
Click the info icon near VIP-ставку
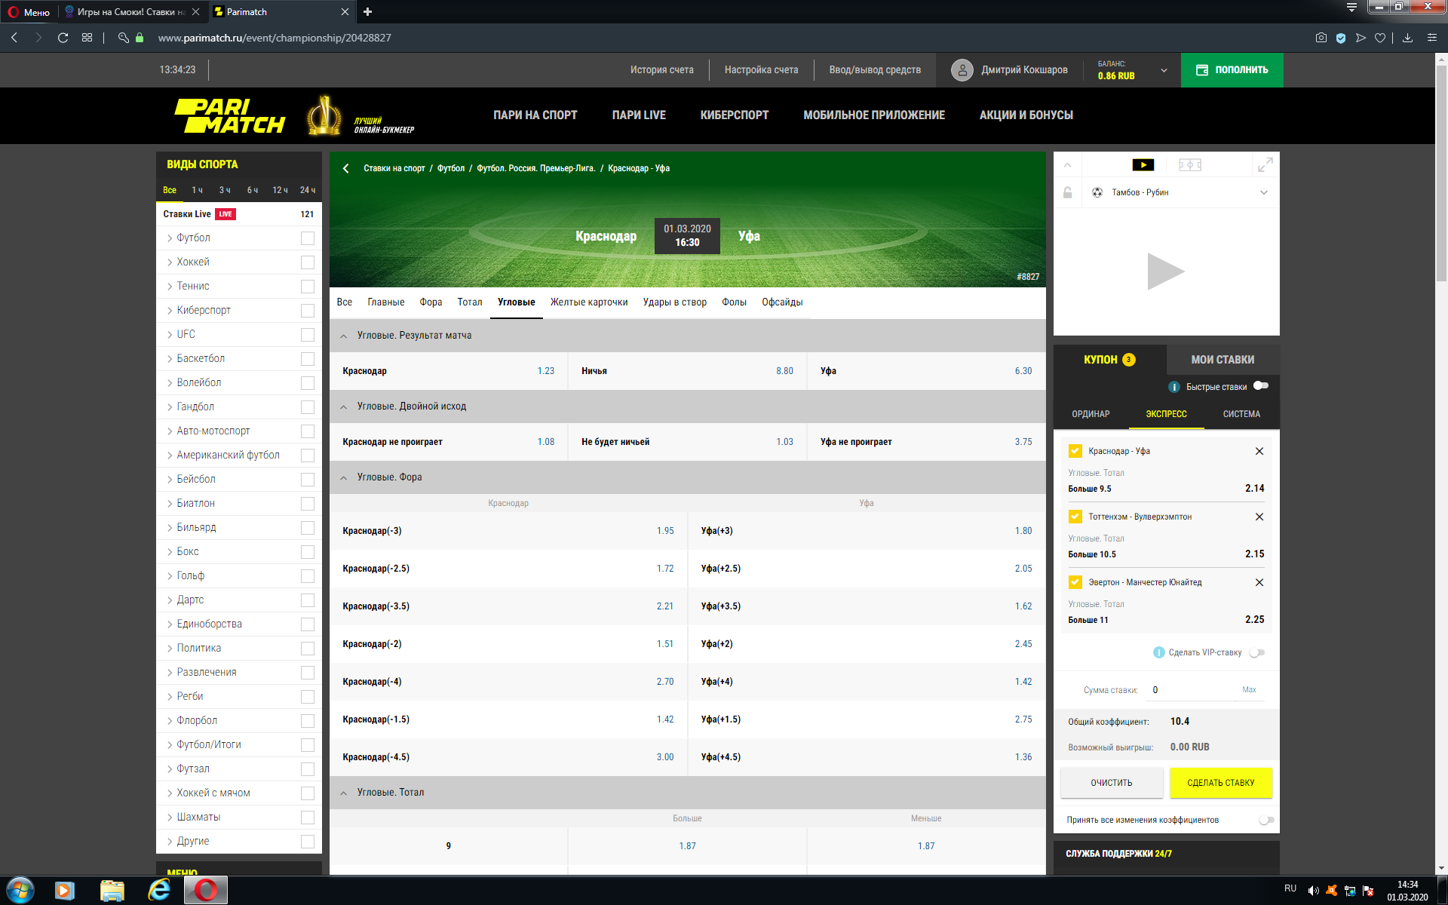(x=1159, y=652)
